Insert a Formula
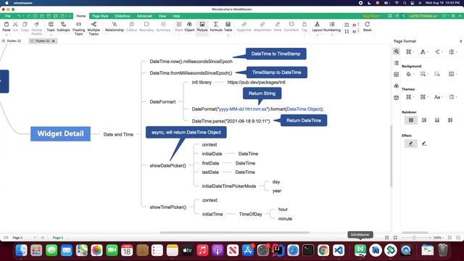This screenshot has width=464, height=261. (216, 26)
